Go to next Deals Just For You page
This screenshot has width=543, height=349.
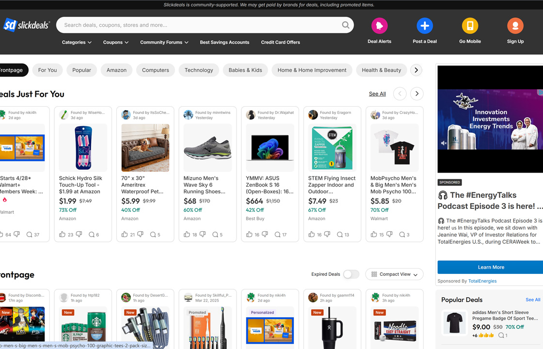[417, 94]
